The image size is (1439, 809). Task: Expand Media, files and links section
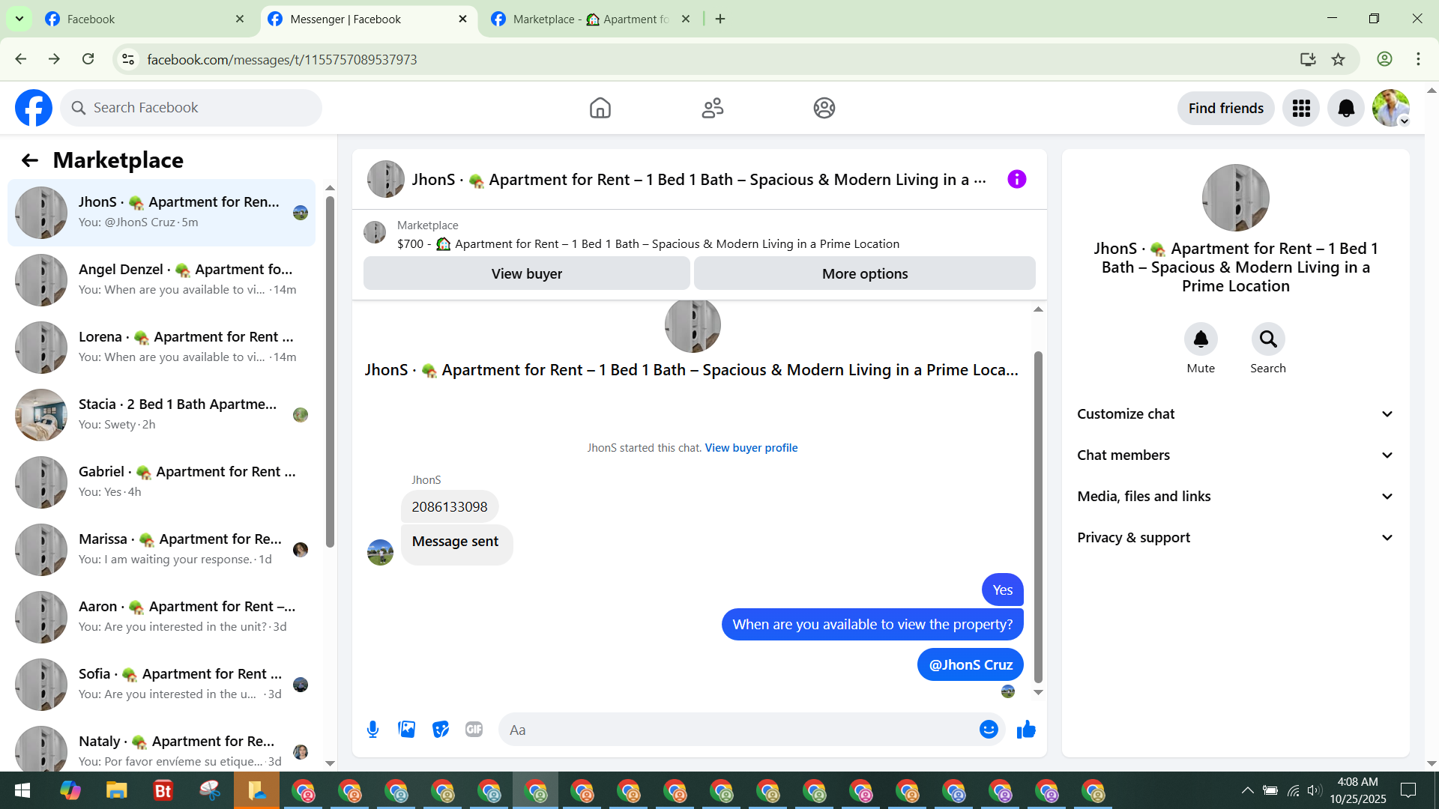(1235, 497)
